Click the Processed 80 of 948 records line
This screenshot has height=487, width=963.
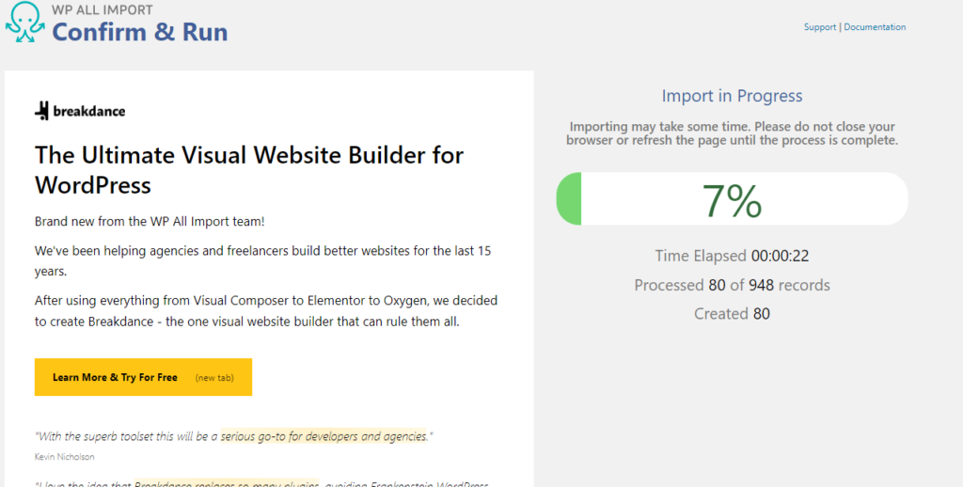click(x=732, y=285)
